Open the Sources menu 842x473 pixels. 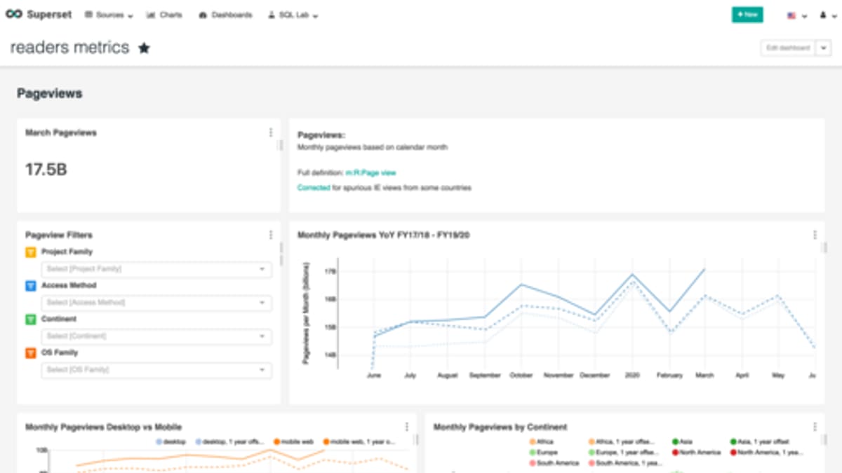(109, 15)
